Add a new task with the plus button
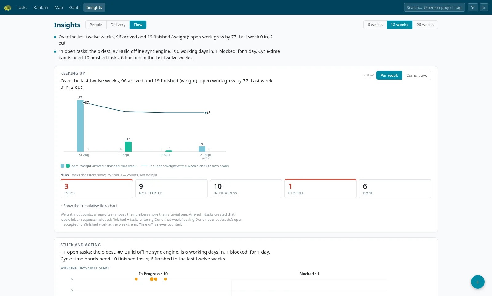492x296 pixels. tap(478, 282)
